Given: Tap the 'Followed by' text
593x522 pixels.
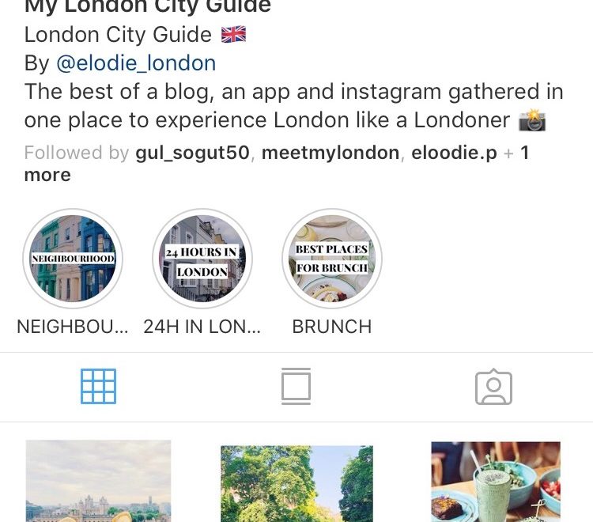Looking at the screenshot, I should 77,153.
